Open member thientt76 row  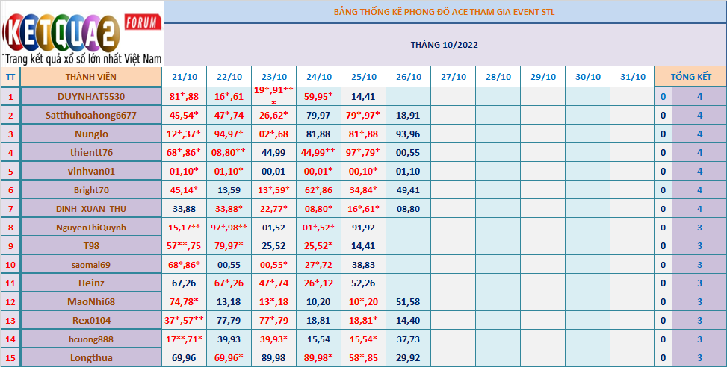tap(90, 152)
